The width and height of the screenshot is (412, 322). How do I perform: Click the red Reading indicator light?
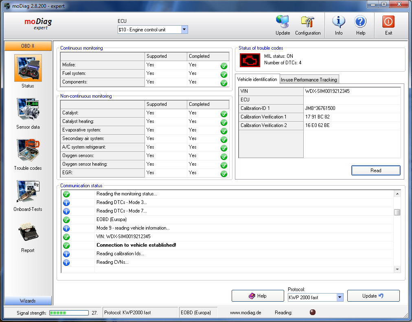312,312
